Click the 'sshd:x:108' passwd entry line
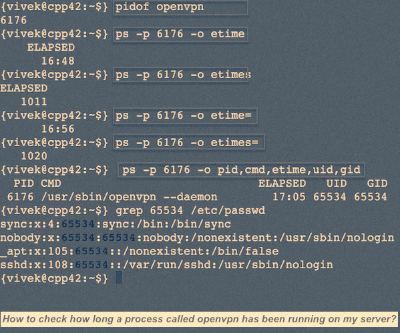This screenshot has width=400, height=333. coord(166,265)
